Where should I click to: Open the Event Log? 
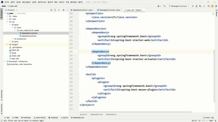[208, 118]
